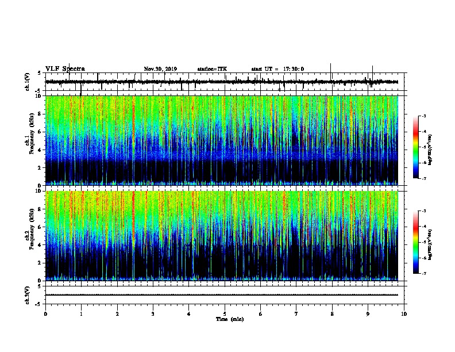
Task: Click the "ch.1(V)" waveform axis label
Action: (27, 82)
